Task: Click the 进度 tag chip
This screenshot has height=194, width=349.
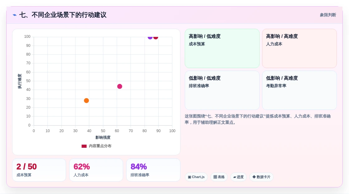Action: point(238,177)
